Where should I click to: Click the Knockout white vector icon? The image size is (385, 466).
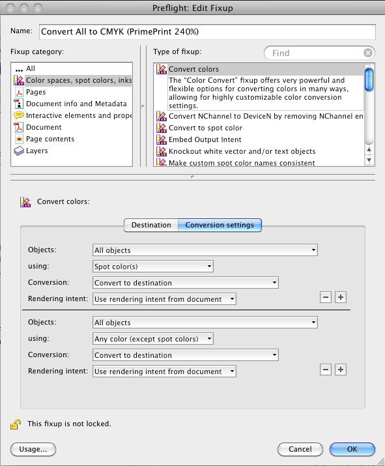162,152
